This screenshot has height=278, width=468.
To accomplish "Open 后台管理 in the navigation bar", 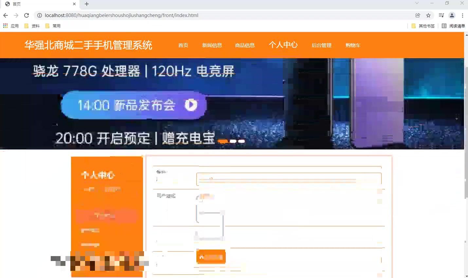I will [322, 45].
